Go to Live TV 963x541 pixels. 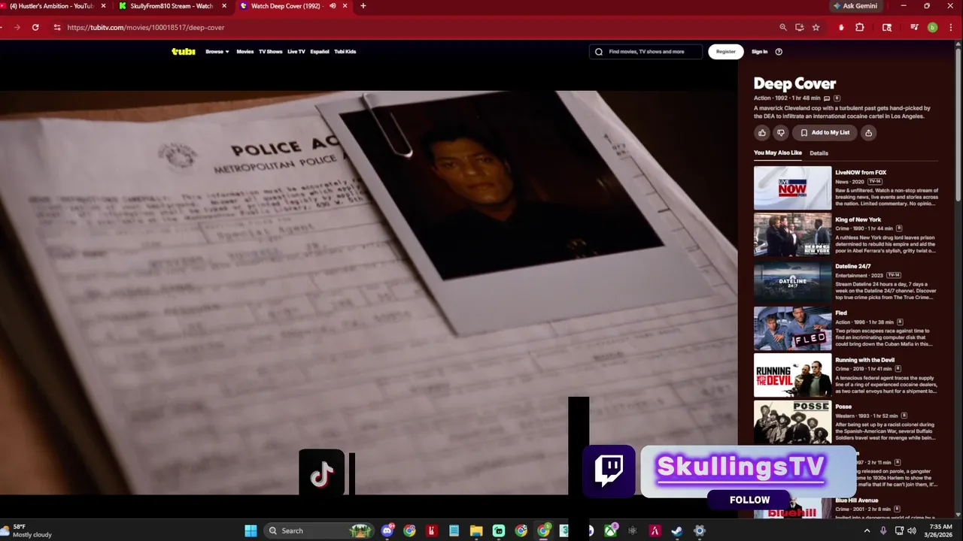point(296,52)
